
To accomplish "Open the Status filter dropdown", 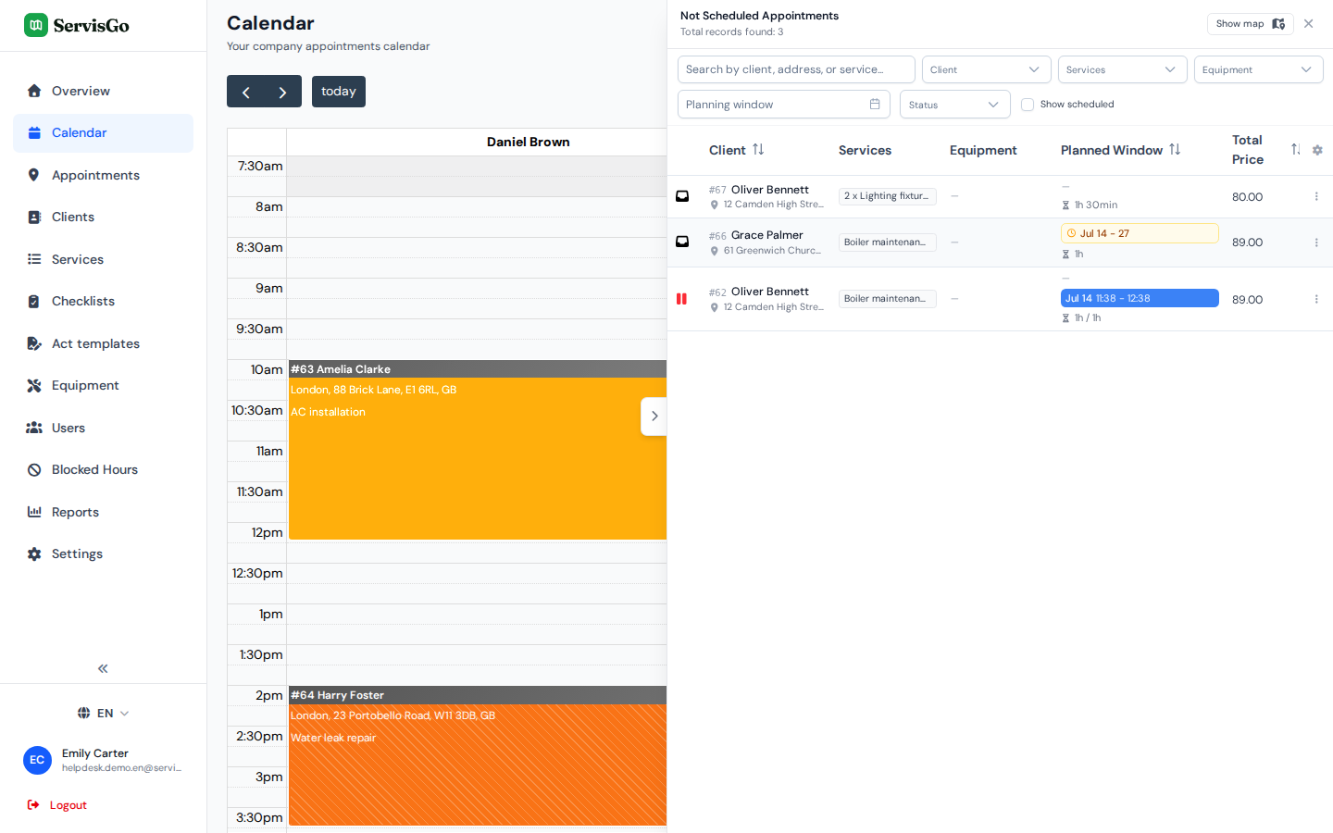I will point(955,105).
